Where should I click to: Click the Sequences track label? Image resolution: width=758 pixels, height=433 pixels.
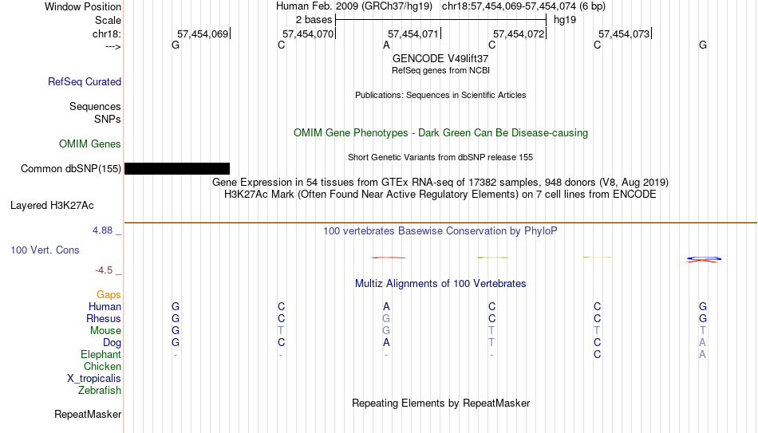click(95, 106)
